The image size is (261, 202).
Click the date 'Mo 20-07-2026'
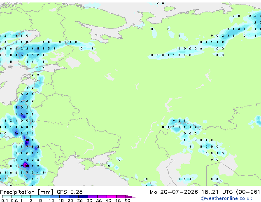point(174,192)
